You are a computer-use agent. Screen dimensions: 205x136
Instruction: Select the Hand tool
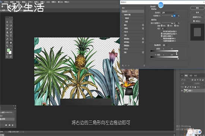[11, 42]
